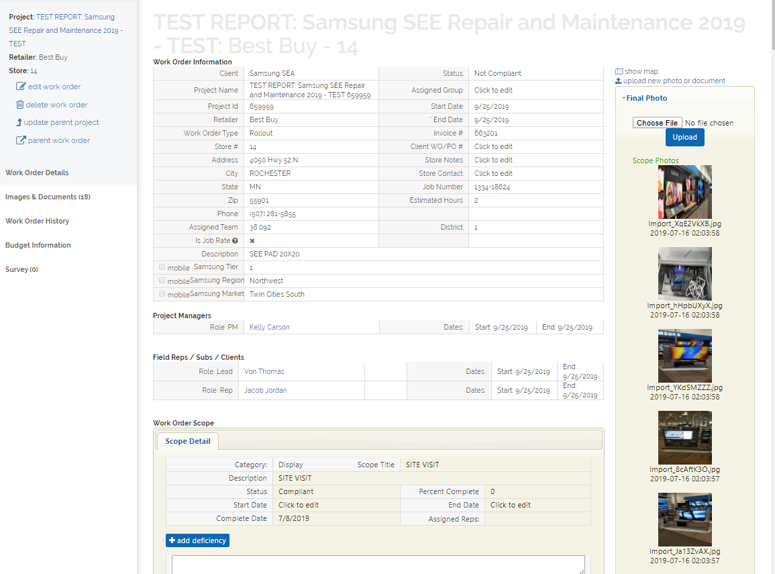This screenshot has width=775, height=574.
Task: Click the Upload button
Action: [684, 137]
